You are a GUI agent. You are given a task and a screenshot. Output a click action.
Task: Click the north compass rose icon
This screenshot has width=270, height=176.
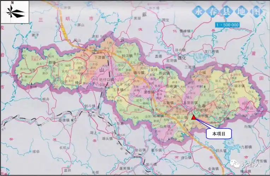coord(14,13)
